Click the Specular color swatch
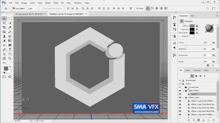The image size is (220, 123). click(192, 29)
